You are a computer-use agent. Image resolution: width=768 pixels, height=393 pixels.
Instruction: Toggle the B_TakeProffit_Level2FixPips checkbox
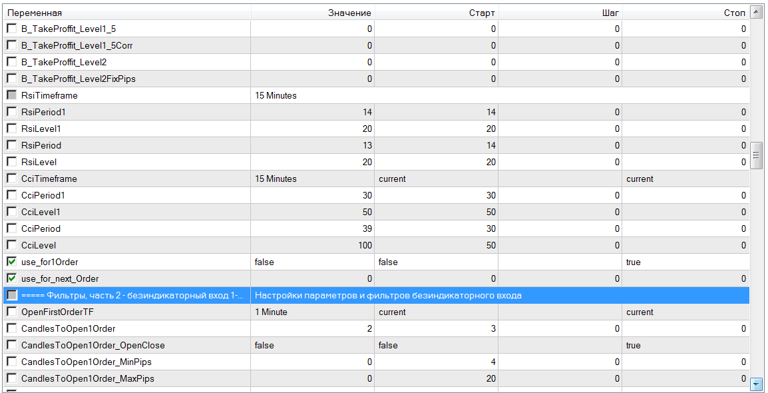11,79
